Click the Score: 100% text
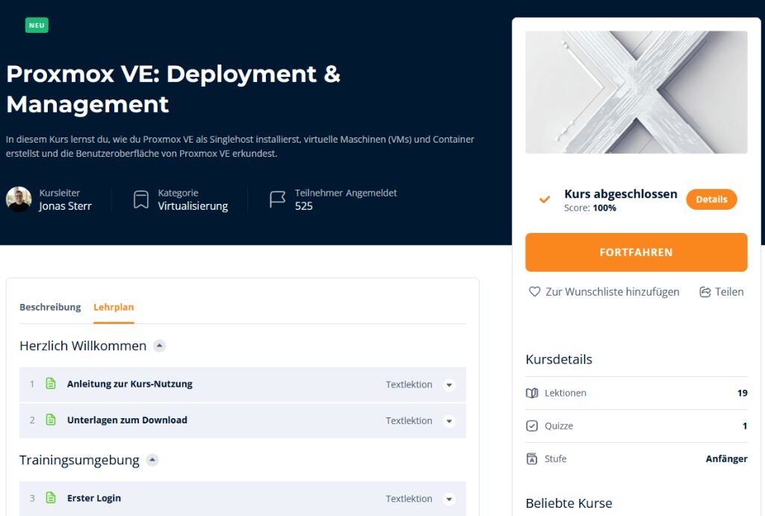Screen dimensions: 765x516 [590, 208]
